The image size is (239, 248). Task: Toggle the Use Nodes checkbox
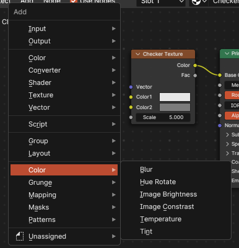click(73, 1)
